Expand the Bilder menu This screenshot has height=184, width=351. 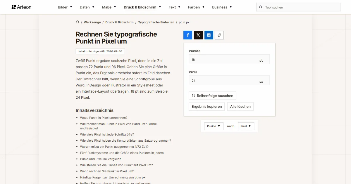pos(65,7)
